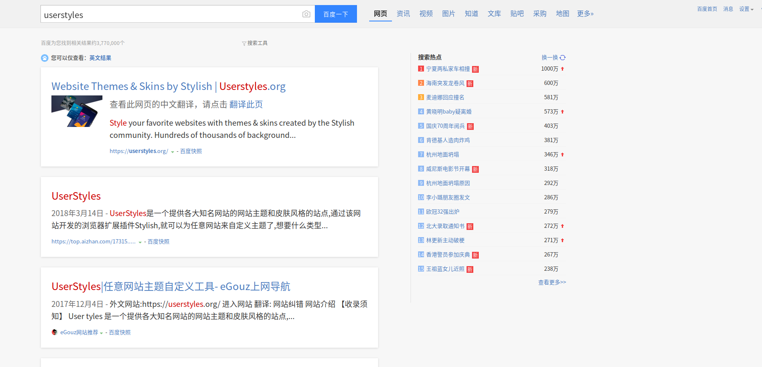Image resolution: width=762 pixels, height=367 pixels.
Task: Open 消息 messages in the top bar
Action: (x=728, y=9)
